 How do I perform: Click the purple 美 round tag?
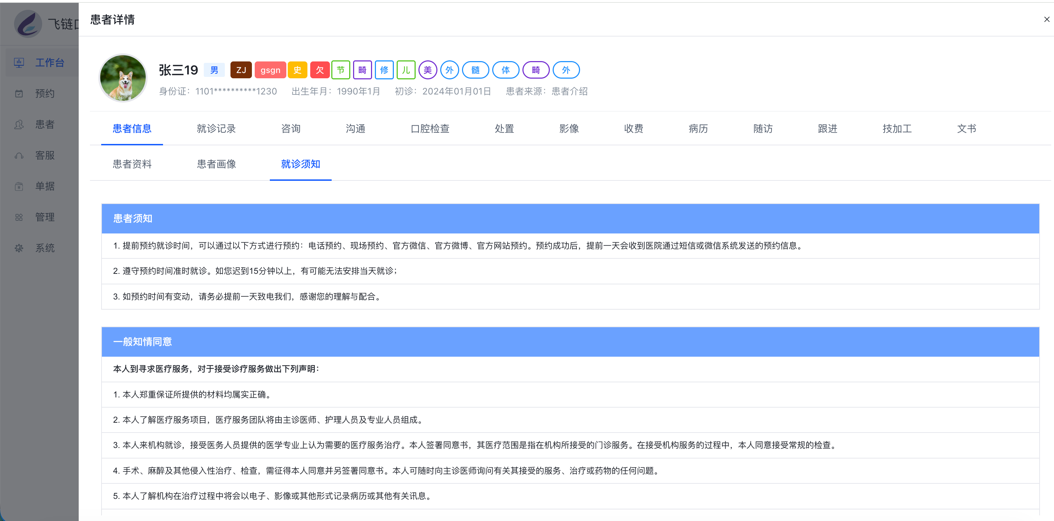click(428, 70)
